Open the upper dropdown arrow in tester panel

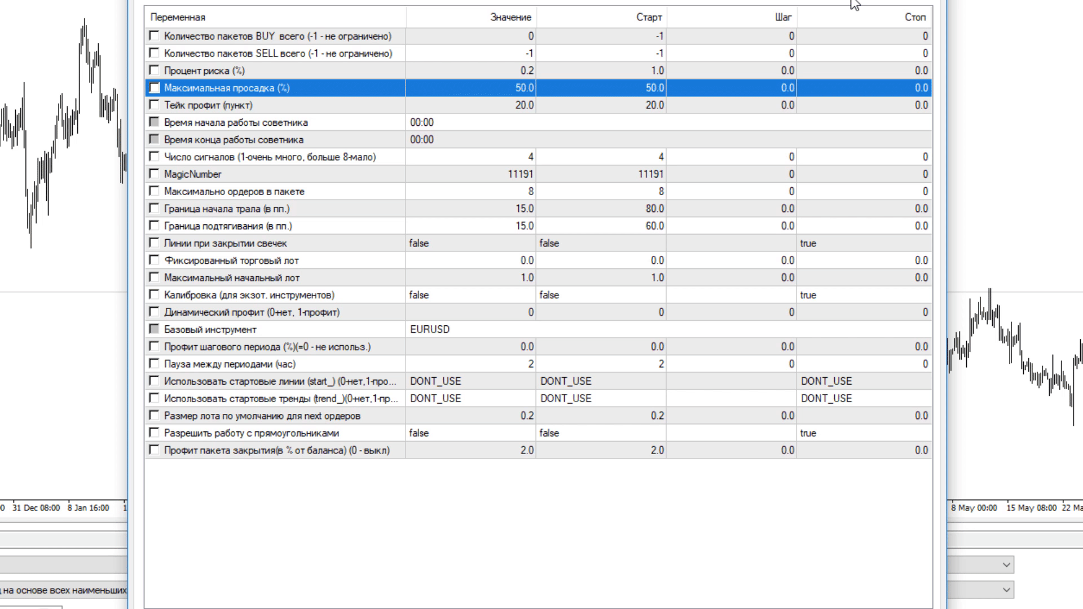(x=1006, y=564)
